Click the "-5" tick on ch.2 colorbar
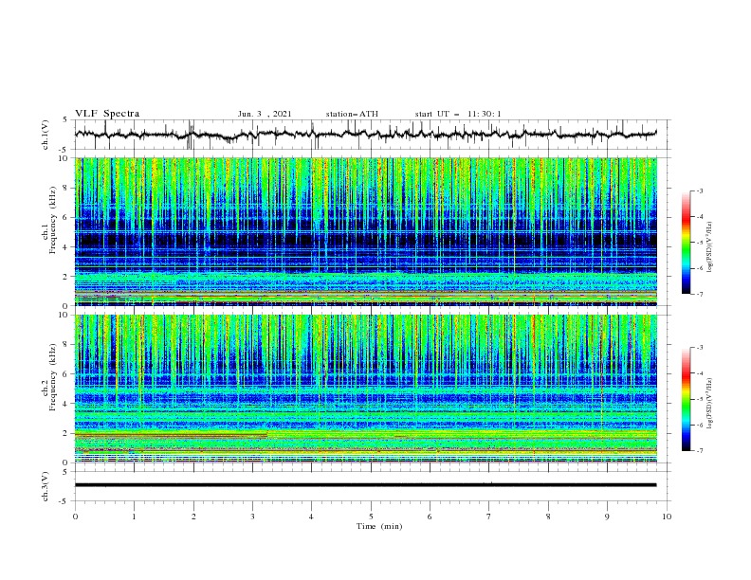The width and height of the screenshot is (751, 580). [x=700, y=399]
